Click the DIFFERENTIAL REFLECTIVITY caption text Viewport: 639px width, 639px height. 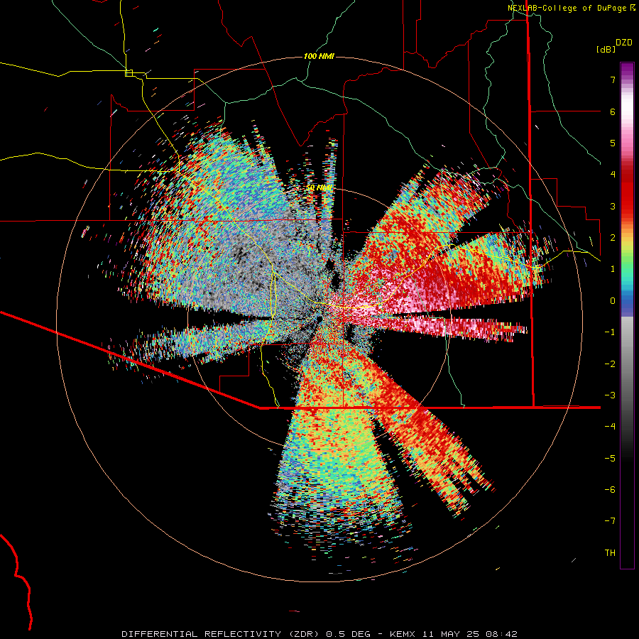(x=202, y=634)
